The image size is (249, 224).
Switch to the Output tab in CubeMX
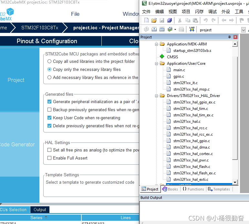(40, 209)
